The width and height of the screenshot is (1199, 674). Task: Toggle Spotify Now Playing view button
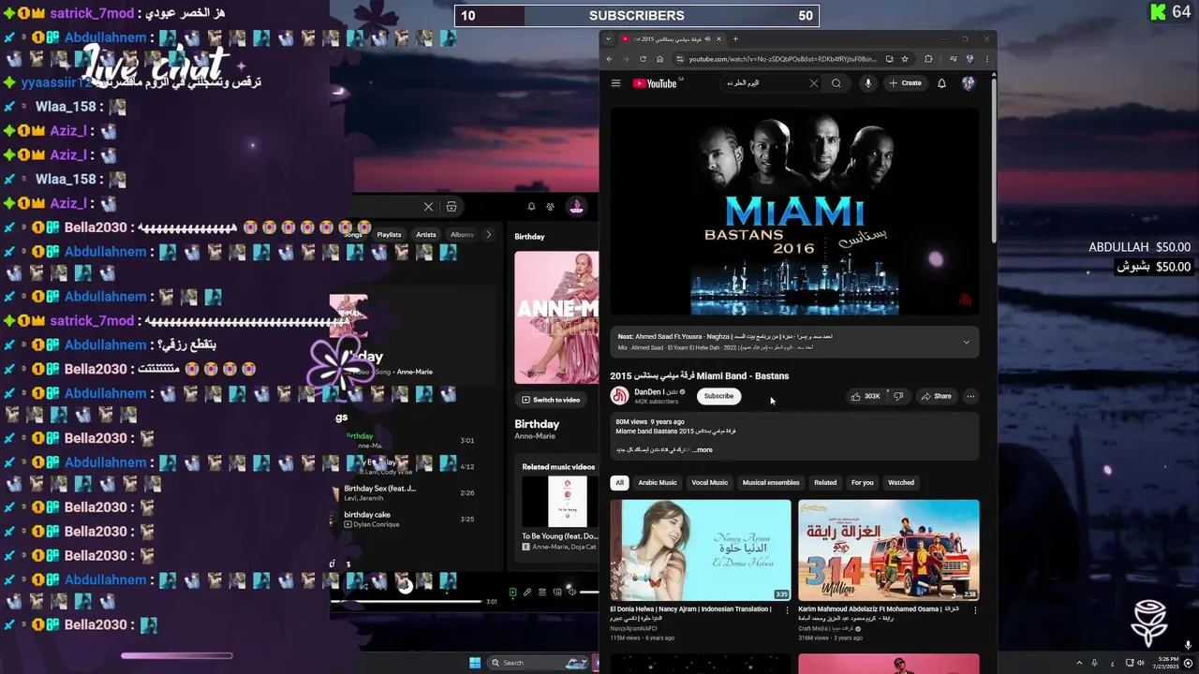click(x=512, y=592)
